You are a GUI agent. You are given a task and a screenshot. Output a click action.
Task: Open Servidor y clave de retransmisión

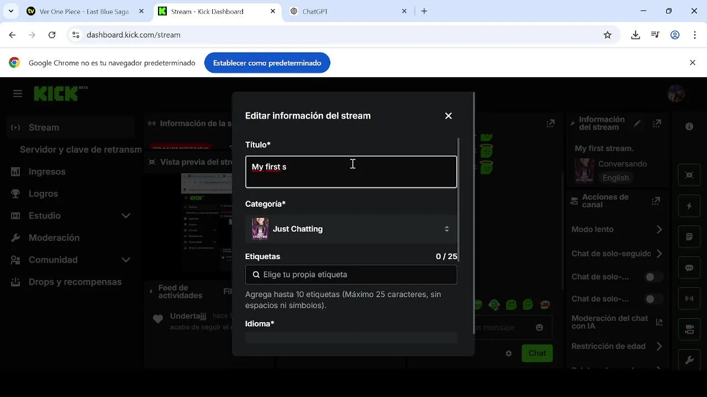(81, 149)
